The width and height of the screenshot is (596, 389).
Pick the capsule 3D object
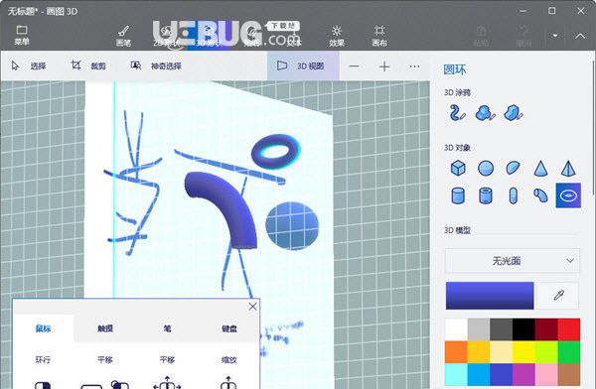click(514, 195)
